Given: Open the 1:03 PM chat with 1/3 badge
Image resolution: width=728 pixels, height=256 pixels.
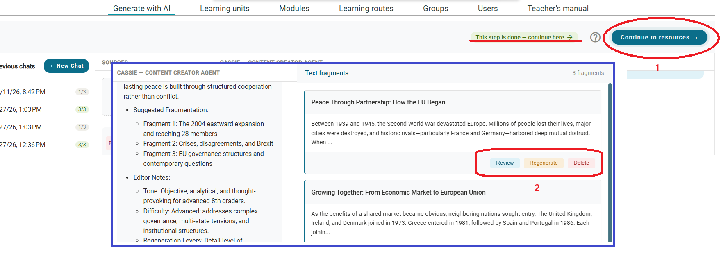Looking at the screenshot, I should pyautogui.click(x=44, y=127).
